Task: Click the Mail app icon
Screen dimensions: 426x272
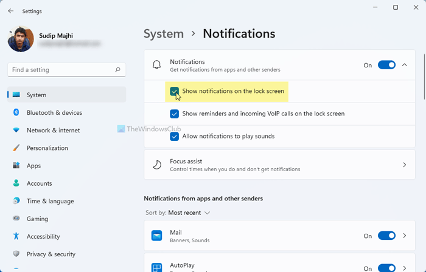Action: (x=157, y=236)
